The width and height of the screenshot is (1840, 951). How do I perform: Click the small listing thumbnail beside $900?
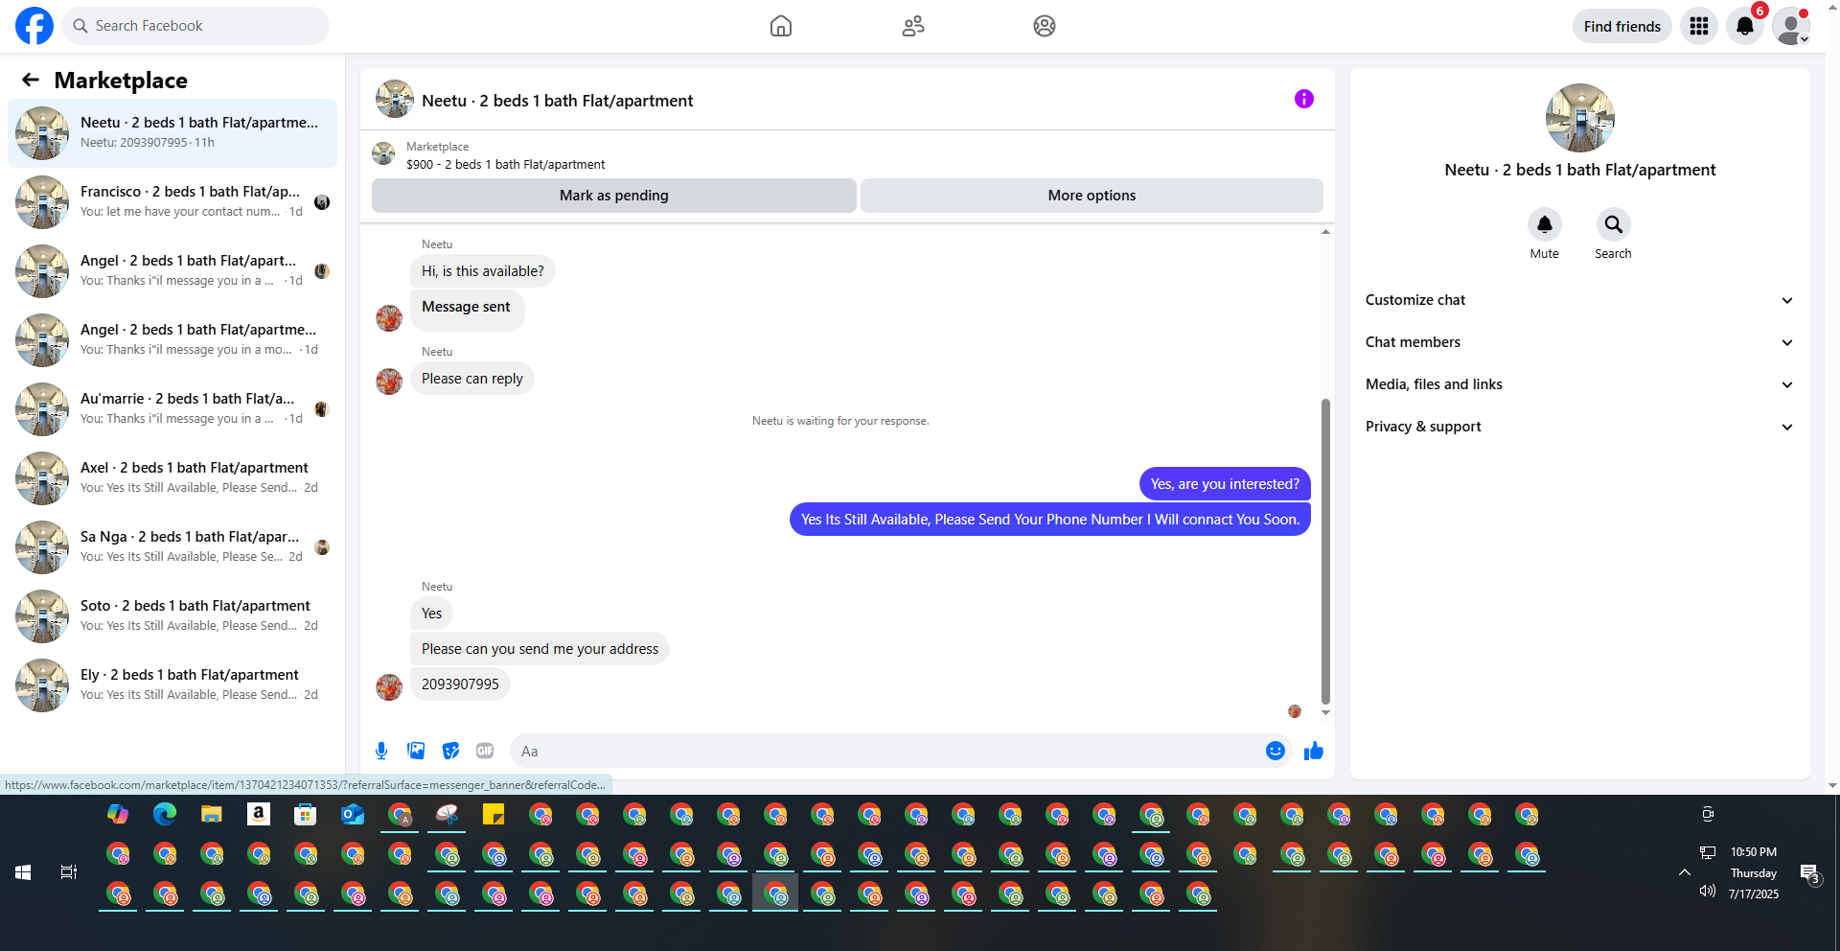(x=383, y=153)
